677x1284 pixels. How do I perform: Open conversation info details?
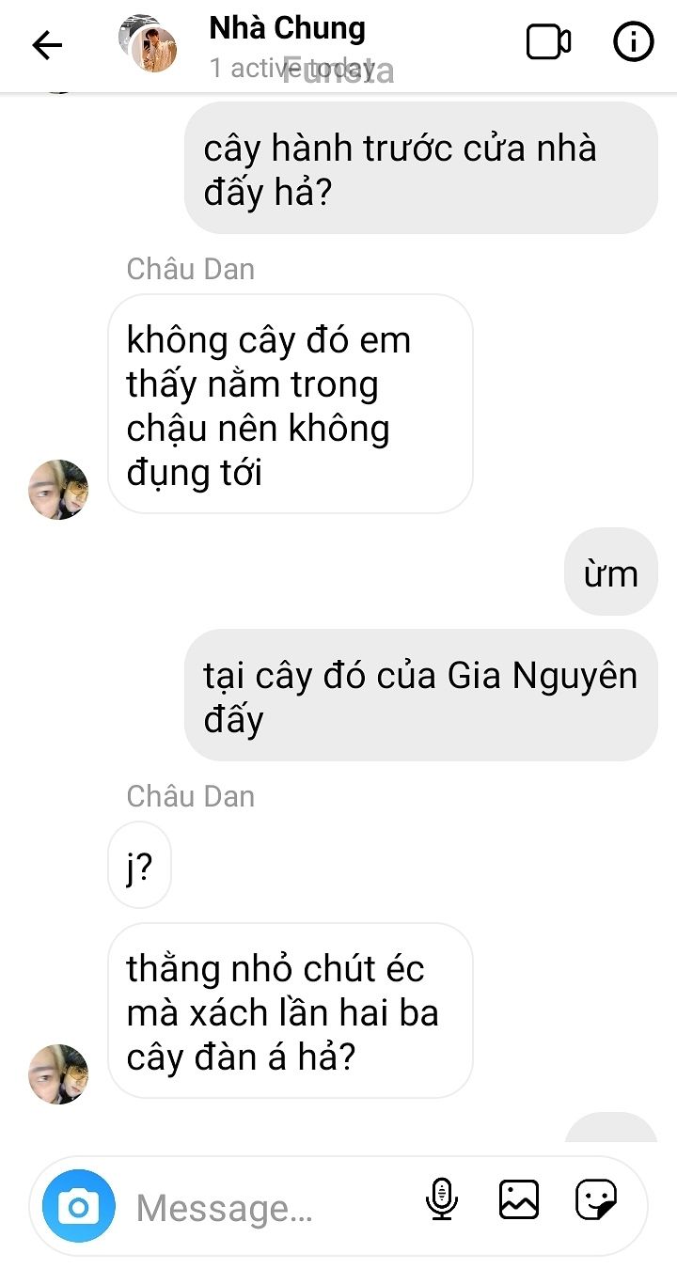pos(633,42)
